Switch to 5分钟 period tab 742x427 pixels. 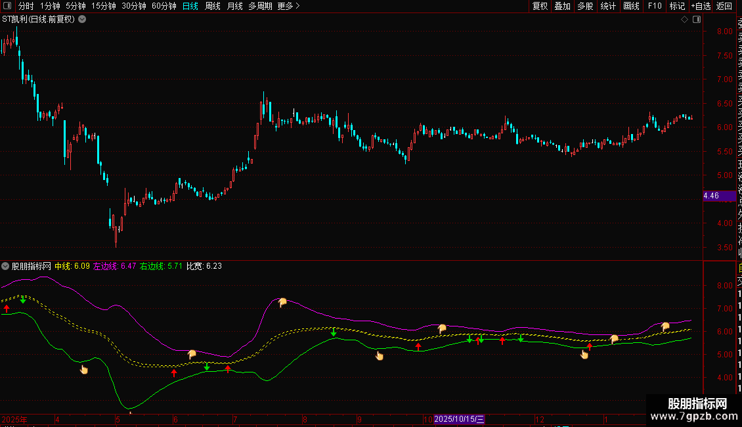(76, 6)
